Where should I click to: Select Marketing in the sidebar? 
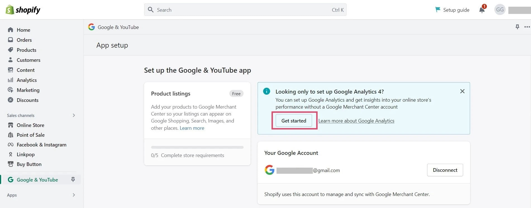(28, 90)
